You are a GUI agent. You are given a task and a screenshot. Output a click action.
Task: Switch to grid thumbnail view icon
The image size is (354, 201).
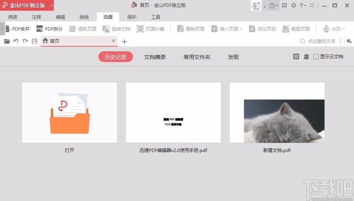296,57
